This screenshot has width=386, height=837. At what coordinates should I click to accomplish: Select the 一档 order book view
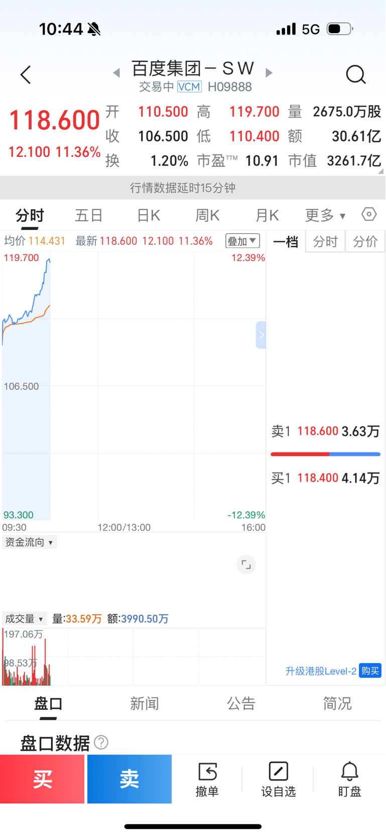[x=286, y=242]
